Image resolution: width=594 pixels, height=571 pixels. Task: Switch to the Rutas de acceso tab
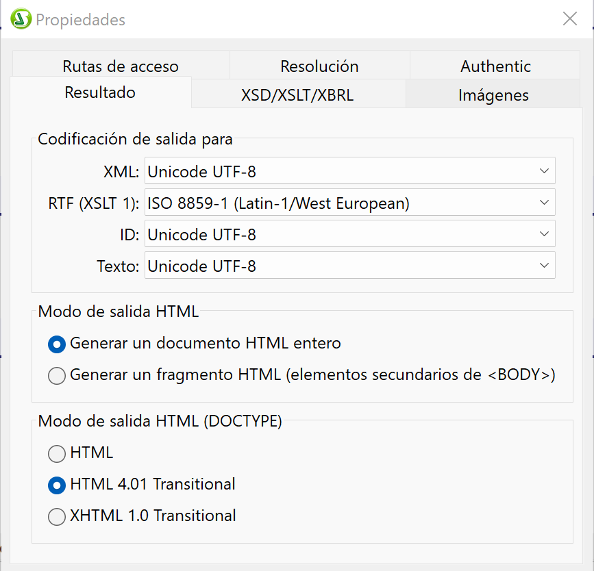(x=121, y=66)
